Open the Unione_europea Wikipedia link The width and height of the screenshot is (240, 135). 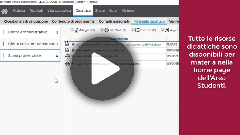point(108,63)
